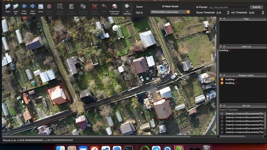The image size is (267, 150).
Task: Check the last visible file's checkbox in File List
Action: pyautogui.click(x=222, y=132)
